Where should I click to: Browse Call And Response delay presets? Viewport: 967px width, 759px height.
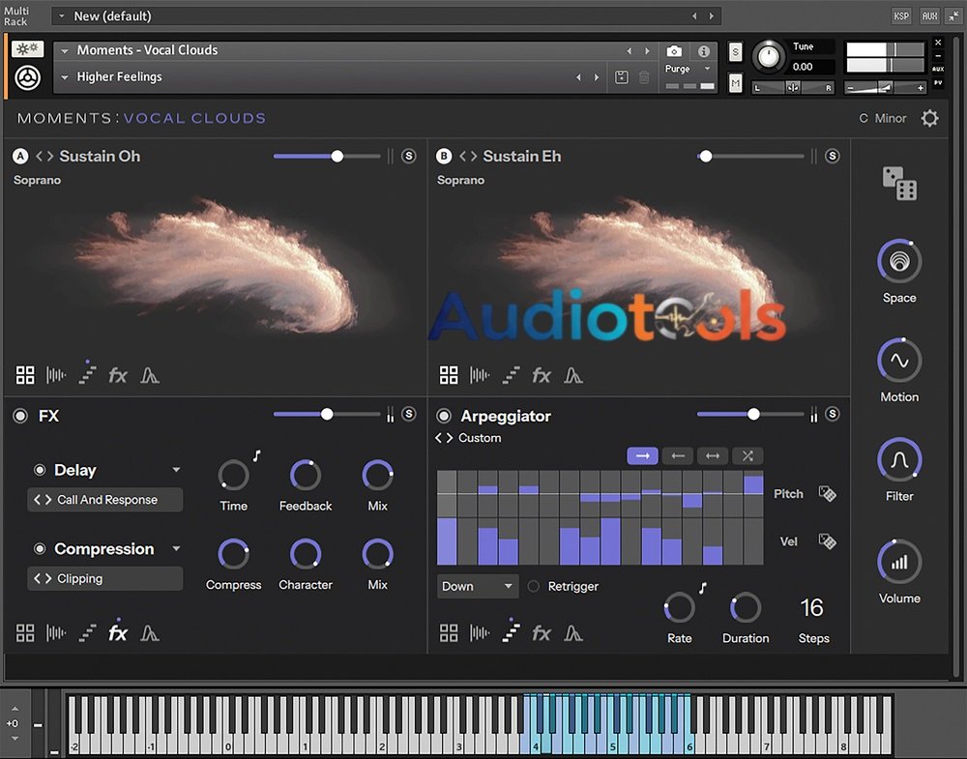(x=104, y=500)
